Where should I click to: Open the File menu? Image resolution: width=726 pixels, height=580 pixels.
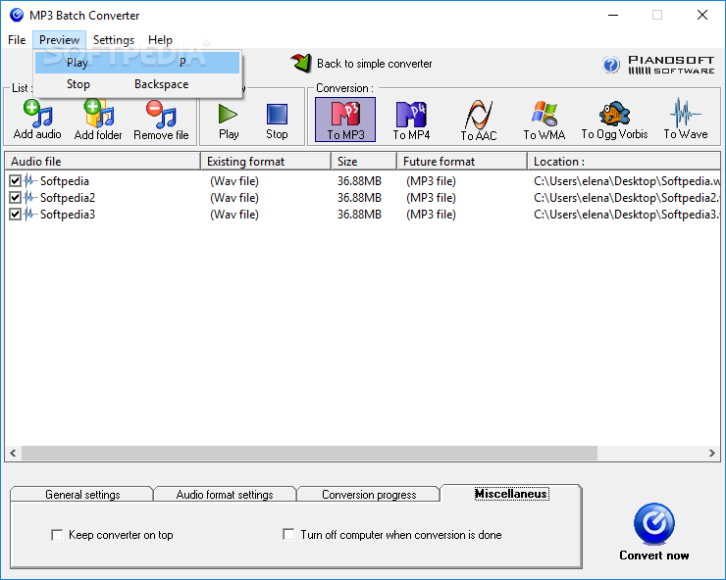[17, 40]
